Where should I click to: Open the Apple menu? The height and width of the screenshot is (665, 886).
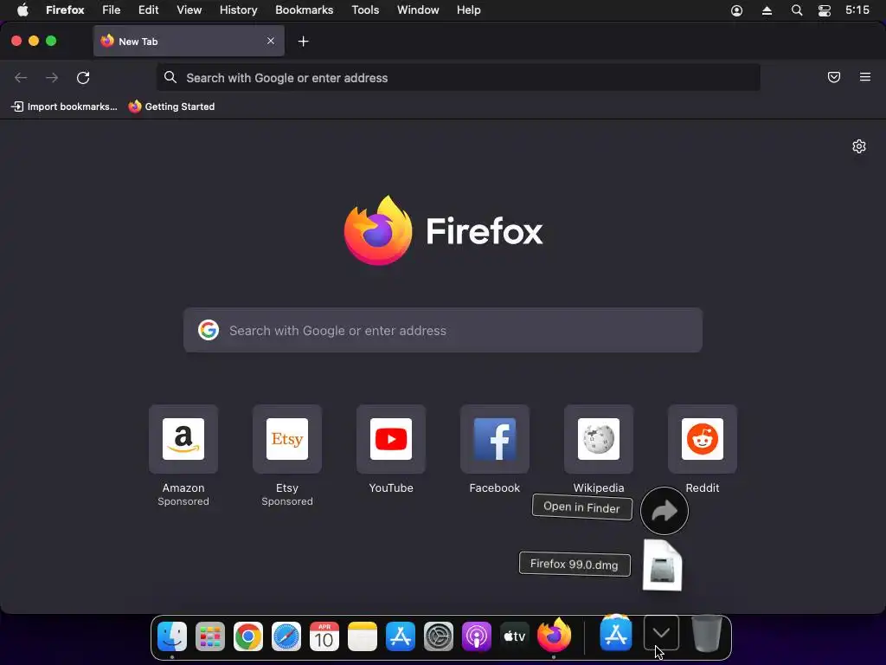pyautogui.click(x=22, y=10)
